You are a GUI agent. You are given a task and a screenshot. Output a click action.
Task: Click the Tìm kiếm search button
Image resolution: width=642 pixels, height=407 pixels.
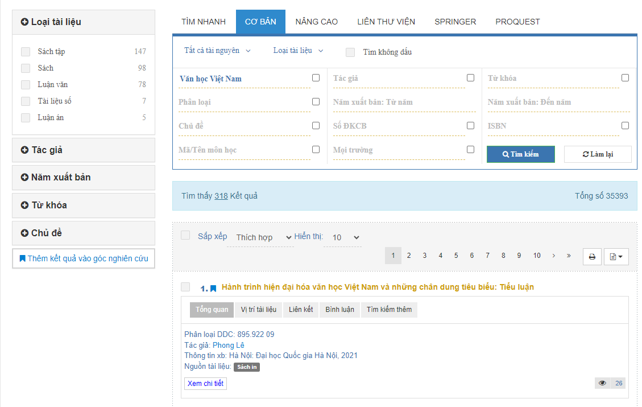coord(520,154)
